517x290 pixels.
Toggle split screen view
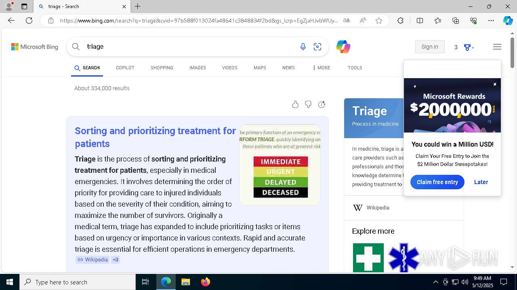pyautogui.click(x=420, y=21)
